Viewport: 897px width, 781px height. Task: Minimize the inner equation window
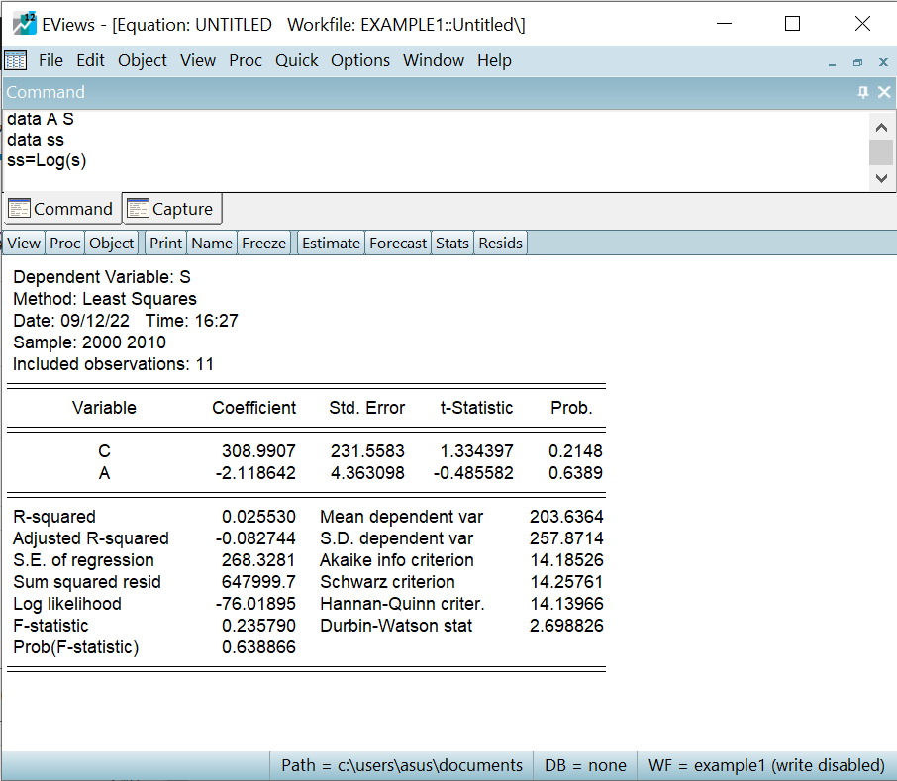(x=833, y=62)
